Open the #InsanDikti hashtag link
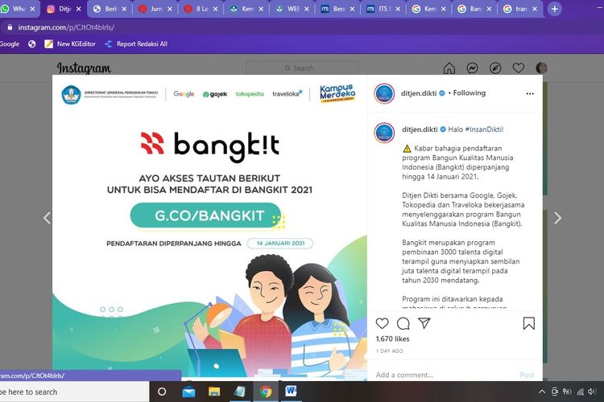The image size is (604, 402). tap(483, 129)
